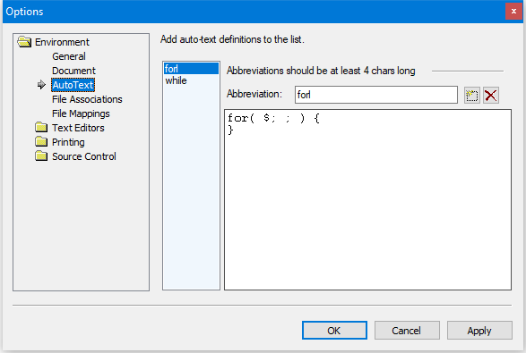526x353 pixels.
Task: Delete the abbreviation with red X icon
Action: pyautogui.click(x=491, y=96)
